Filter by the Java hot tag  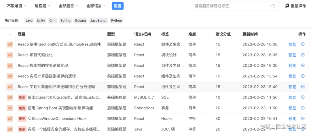coord(29,21)
